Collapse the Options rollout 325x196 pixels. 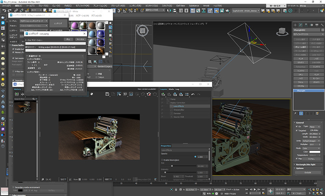[308, 168]
